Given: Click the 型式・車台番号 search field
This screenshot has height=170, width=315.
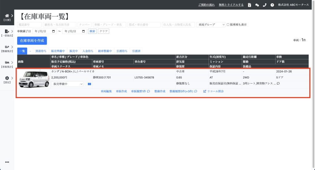Looking at the screenshot, I should [x=144, y=25].
